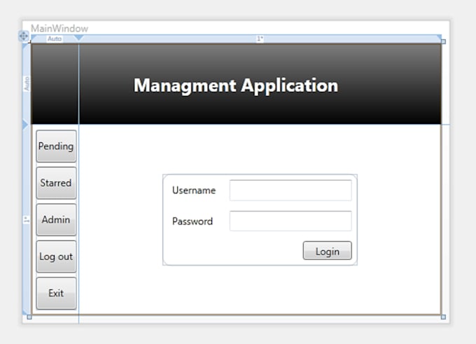The height and width of the screenshot is (344, 476).
Task: Click the 1* row size label on left rail
Action: coord(27,220)
